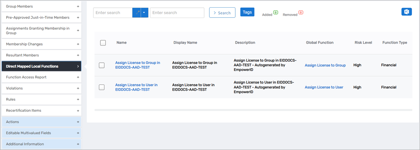The height and width of the screenshot is (150, 420).
Task: Click the plus icon next to Violations
Action: 78,88
